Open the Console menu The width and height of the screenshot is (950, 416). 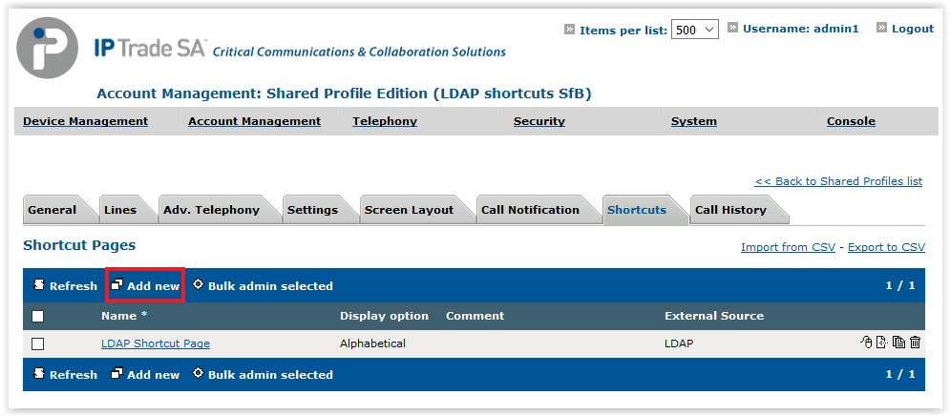pyautogui.click(x=852, y=121)
